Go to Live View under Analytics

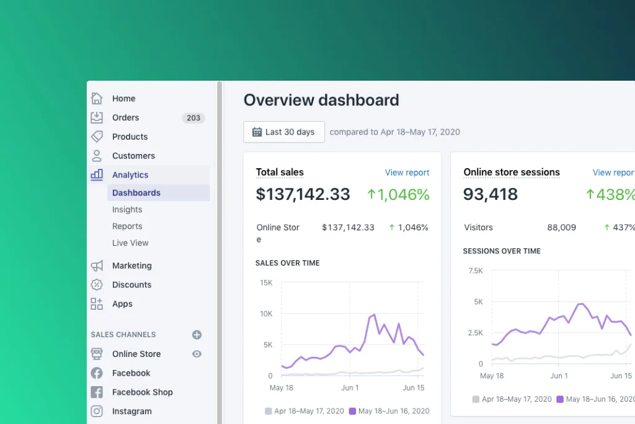point(130,243)
